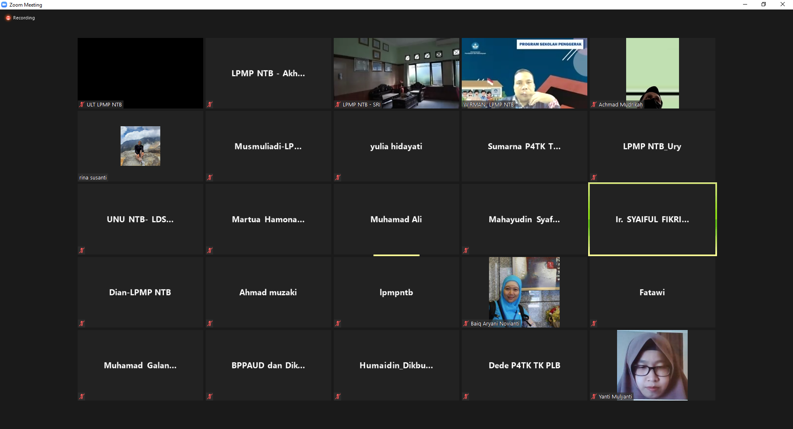Click muted mic icon on Fatawi tile
793x429 pixels.
pyautogui.click(x=594, y=323)
